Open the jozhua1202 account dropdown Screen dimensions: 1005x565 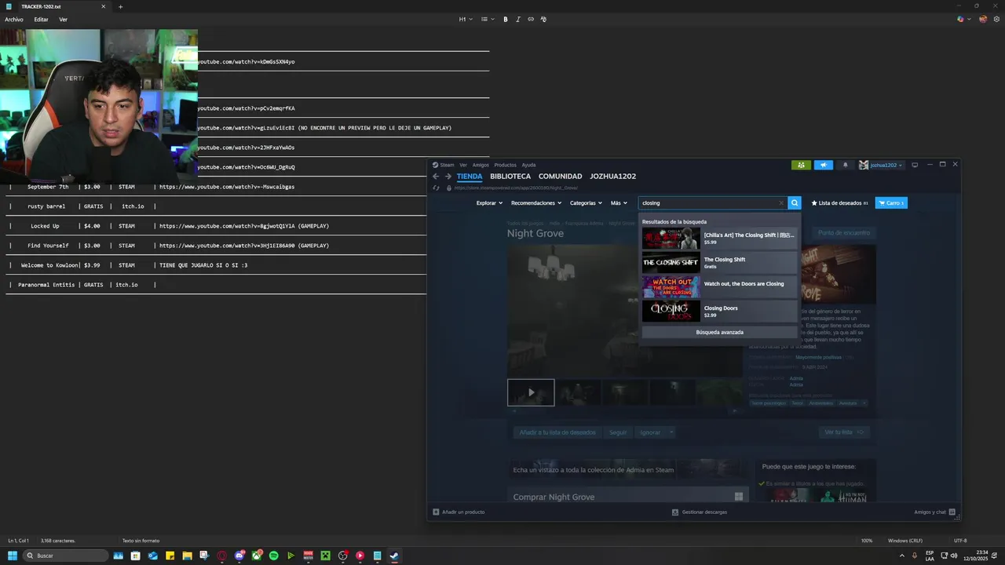pyautogui.click(x=881, y=165)
